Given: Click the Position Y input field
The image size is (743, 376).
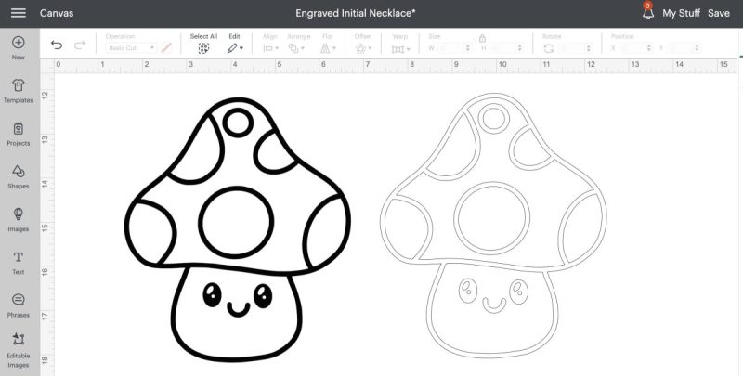Looking at the screenshot, I should pyautogui.click(x=681, y=48).
